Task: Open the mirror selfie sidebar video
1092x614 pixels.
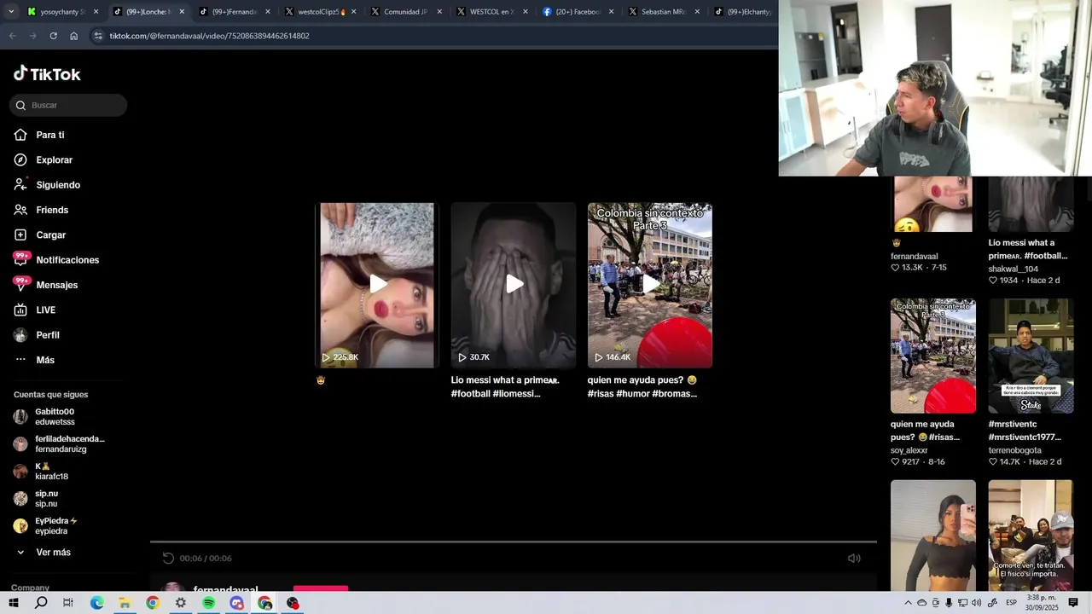Action: [933, 535]
